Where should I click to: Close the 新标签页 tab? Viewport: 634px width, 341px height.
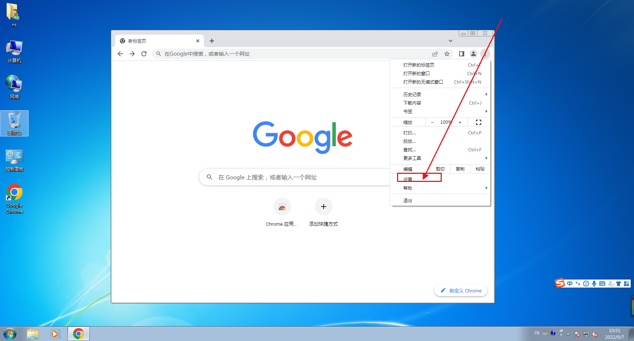(x=198, y=41)
